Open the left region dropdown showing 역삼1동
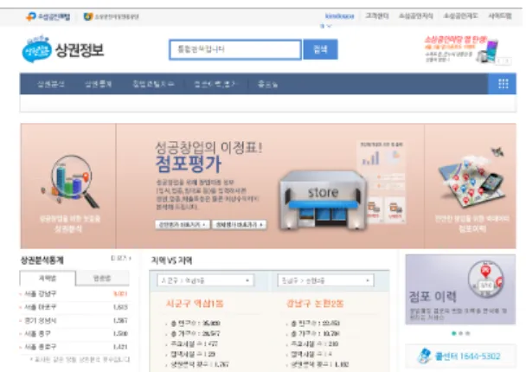The height and width of the screenshot is (372, 526). 205,280
